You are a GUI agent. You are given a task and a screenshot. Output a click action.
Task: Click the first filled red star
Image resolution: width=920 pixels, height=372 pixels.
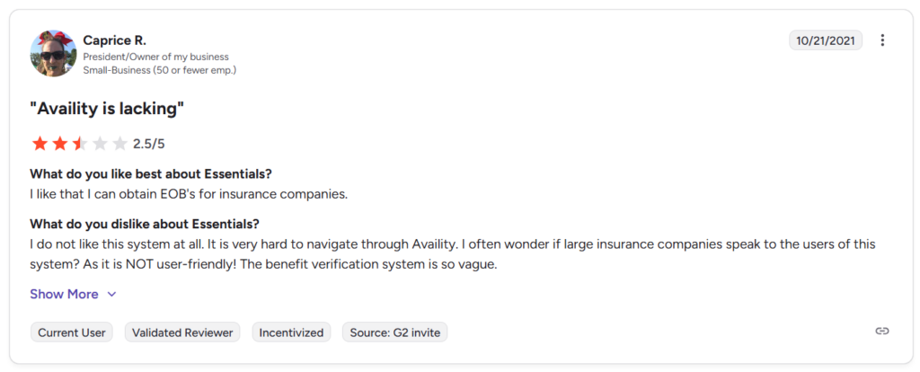pyautogui.click(x=40, y=143)
